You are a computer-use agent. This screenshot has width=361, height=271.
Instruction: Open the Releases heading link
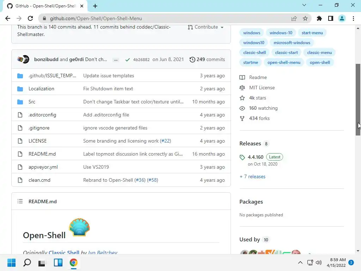pyautogui.click(x=254, y=144)
